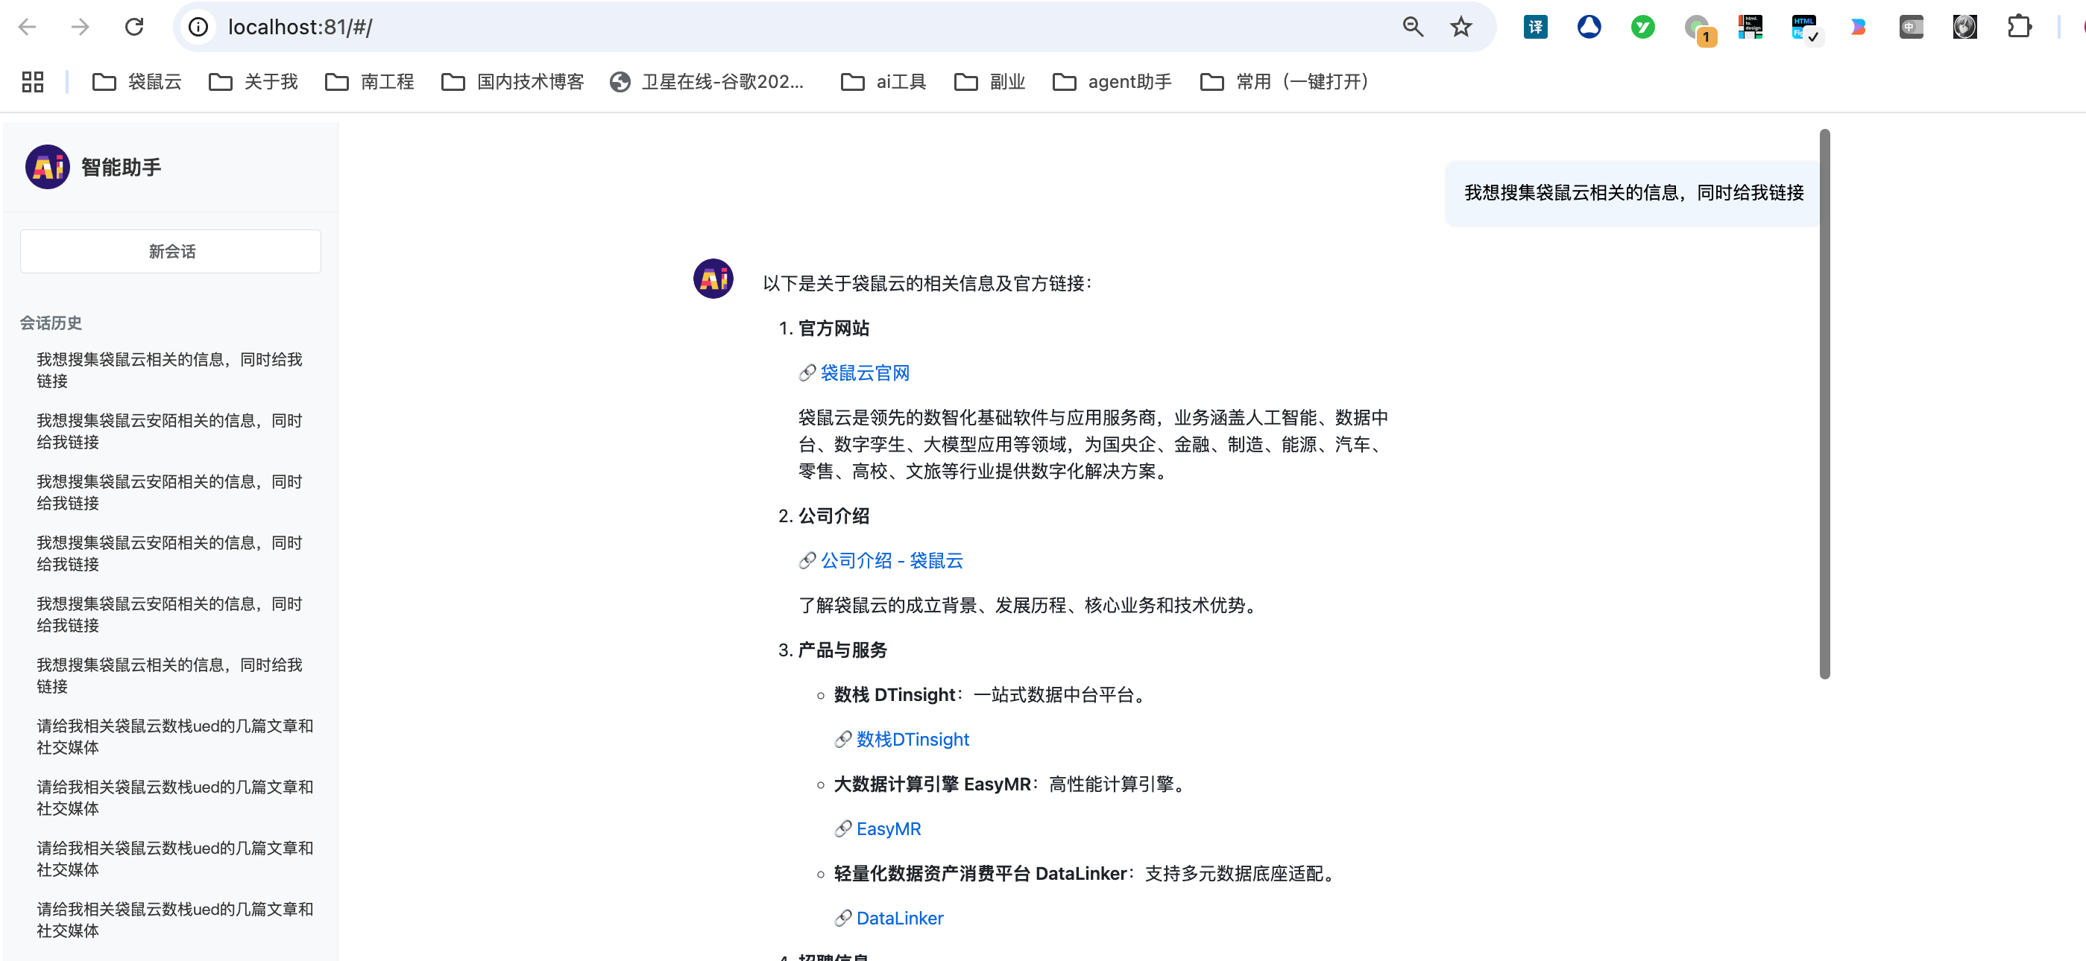The image size is (2086, 961).
Task: Click the chat area vertical scrollbar
Action: coord(1824,405)
